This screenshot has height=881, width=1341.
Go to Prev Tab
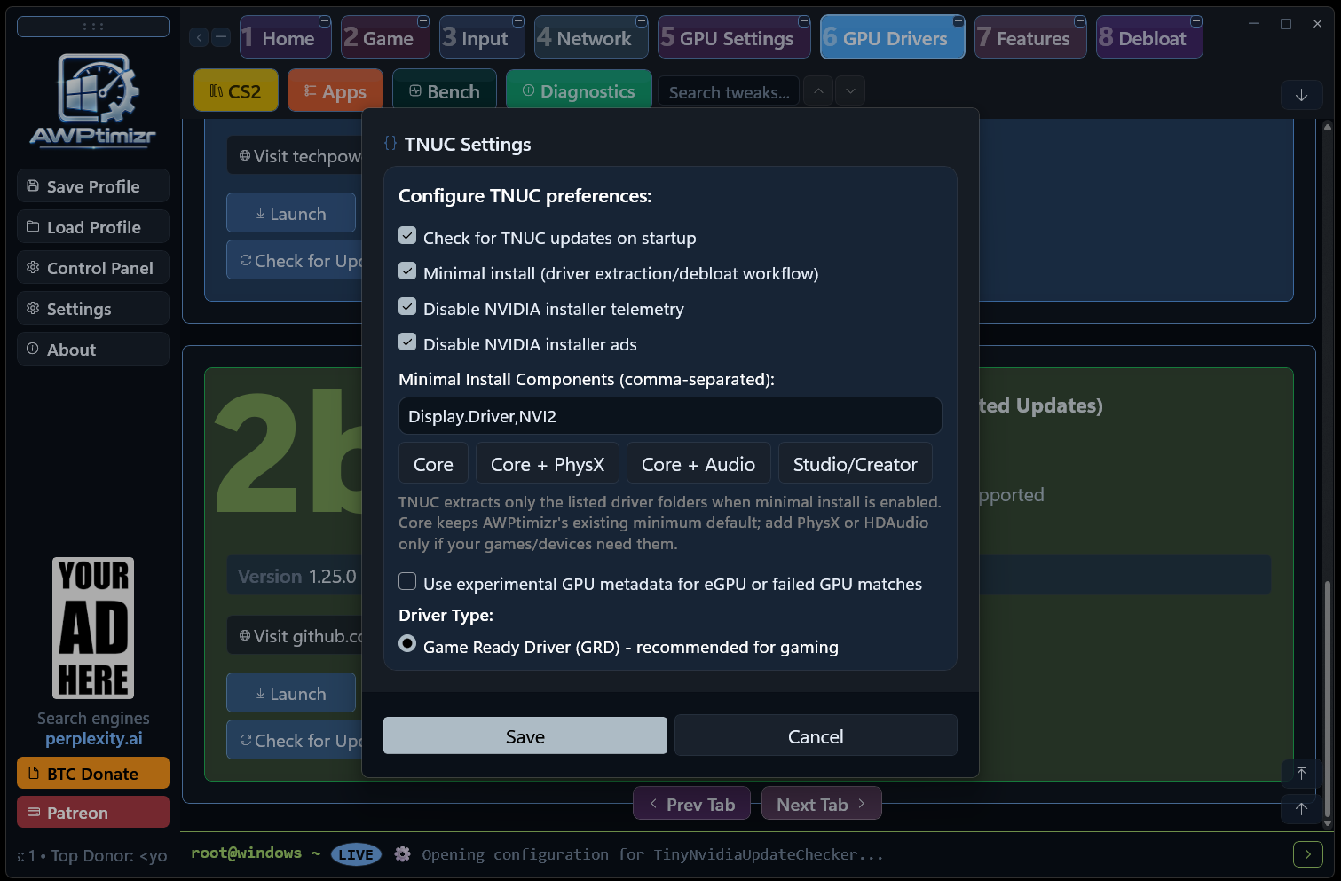(691, 803)
